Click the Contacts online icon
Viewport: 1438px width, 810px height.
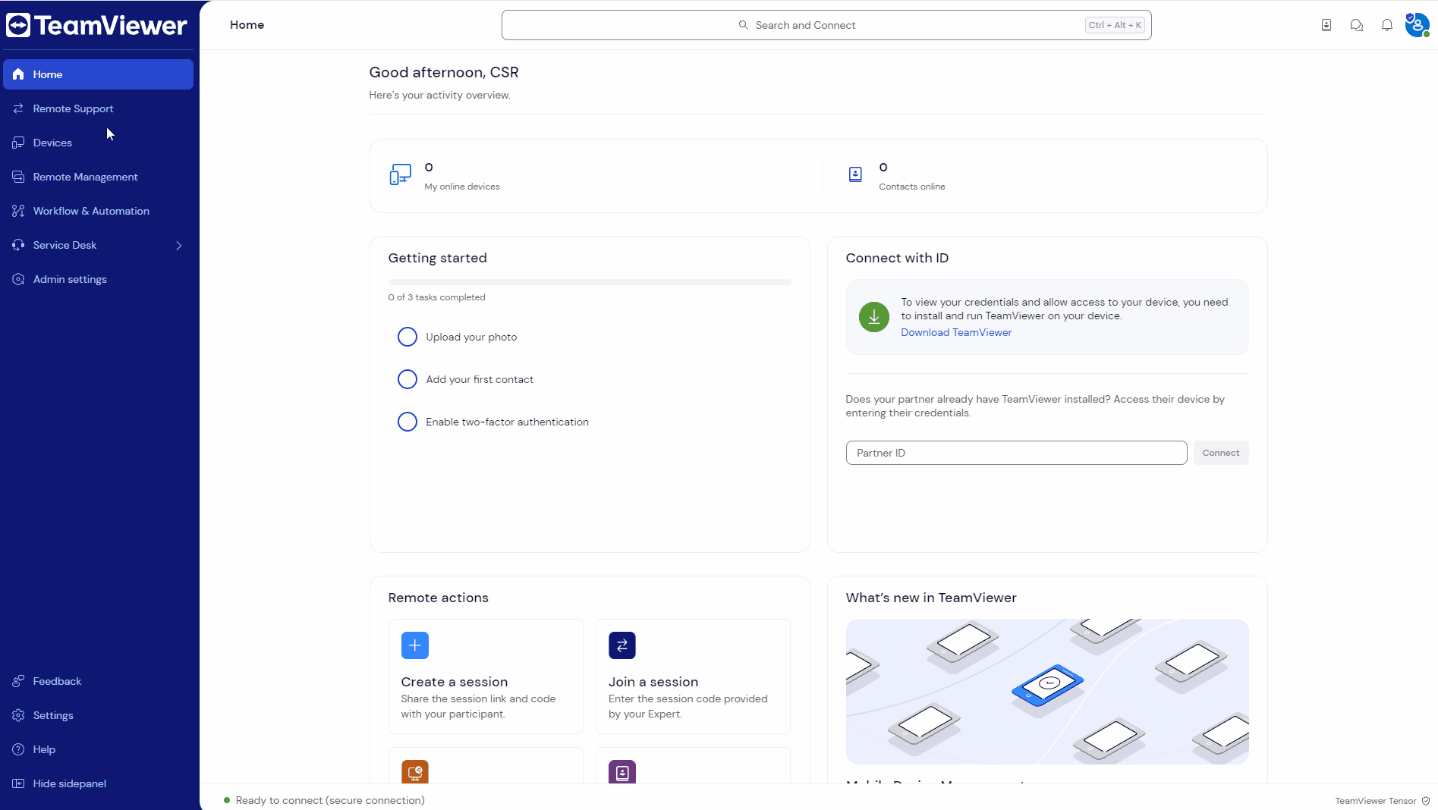tap(855, 174)
